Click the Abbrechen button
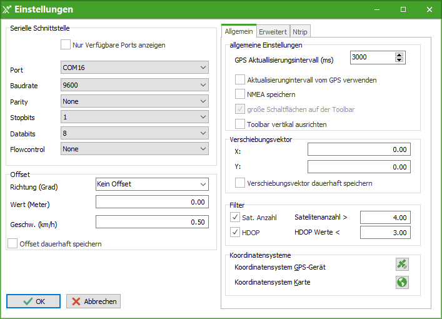442x319 pixels. (93, 301)
